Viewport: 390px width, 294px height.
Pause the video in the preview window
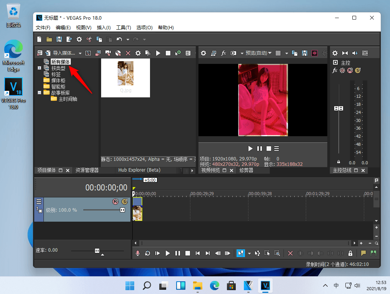[259, 149]
